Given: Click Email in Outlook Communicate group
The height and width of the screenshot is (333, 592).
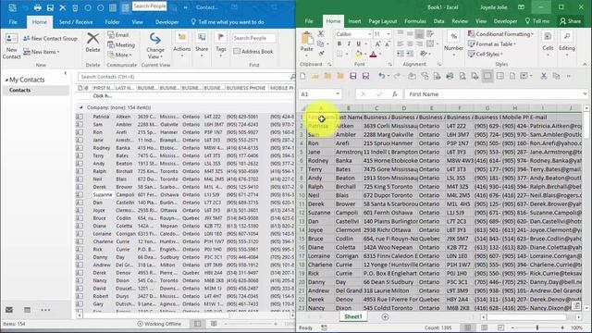Looking at the screenshot, I should [118, 35].
